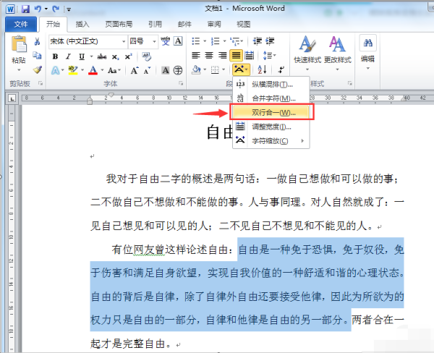The height and width of the screenshot is (353, 434).
Task: Click the 更改样式 button
Action: point(337,53)
